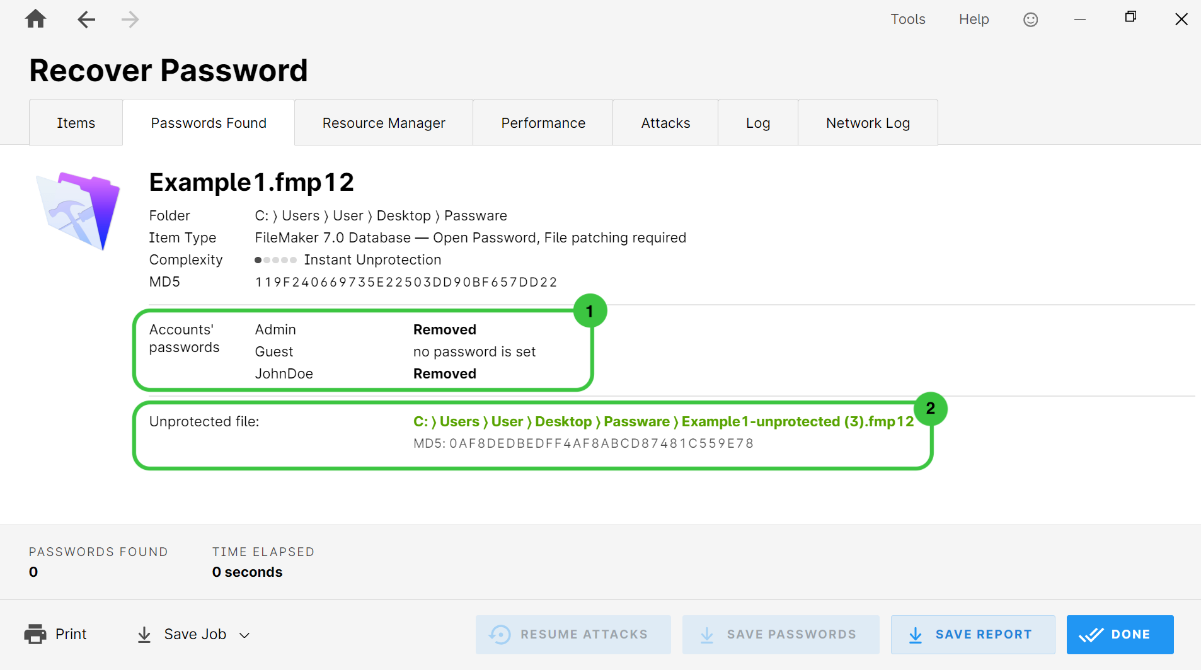Open the Tools menu
The image size is (1201, 670).
click(907, 20)
